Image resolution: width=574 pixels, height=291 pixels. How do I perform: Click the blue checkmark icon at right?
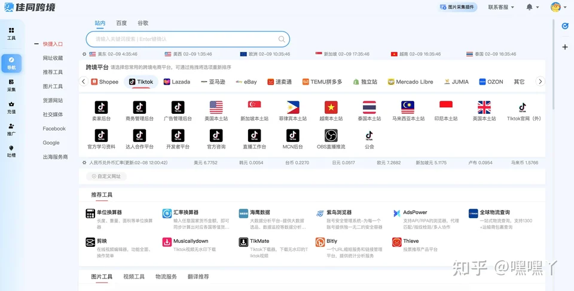pos(565,26)
